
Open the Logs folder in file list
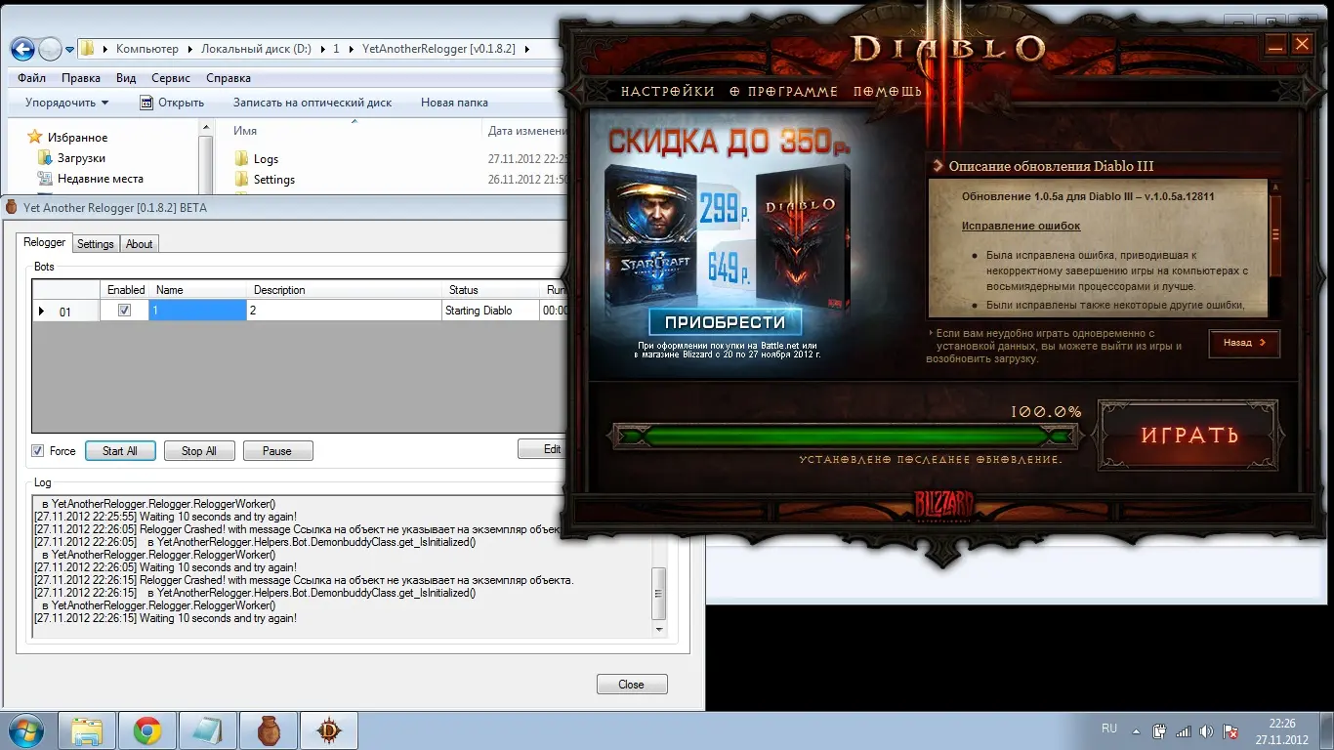pos(266,159)
